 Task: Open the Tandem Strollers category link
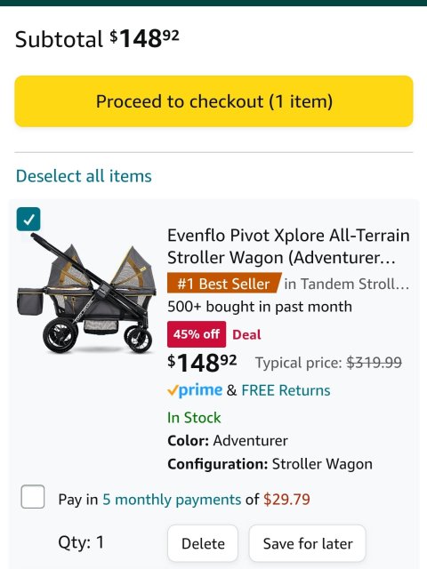click(x=347, y=284)
